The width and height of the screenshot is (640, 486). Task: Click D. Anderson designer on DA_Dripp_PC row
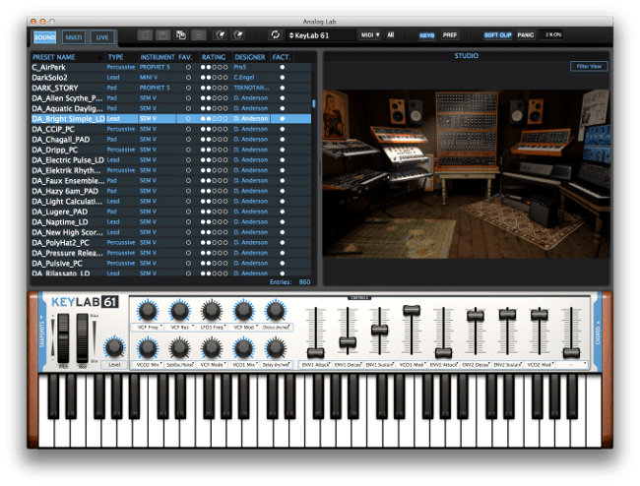(x=251, y=150)
